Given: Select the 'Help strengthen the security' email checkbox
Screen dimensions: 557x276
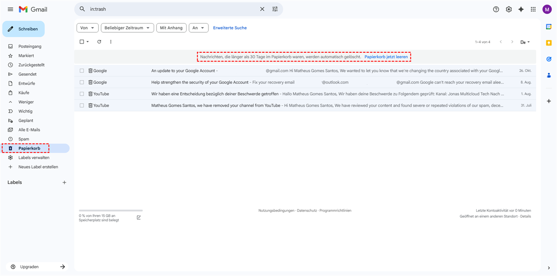Looking at the screenshot, I should pos(82,82).
